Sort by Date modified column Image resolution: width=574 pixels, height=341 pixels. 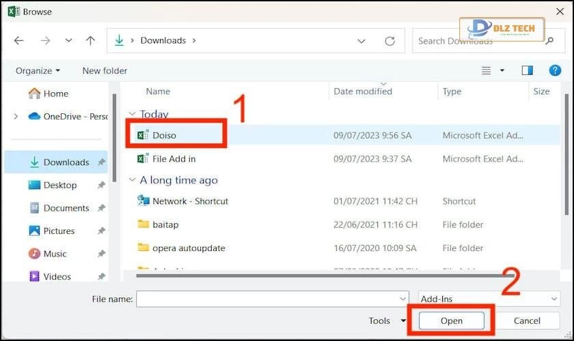tap(363, 91)
